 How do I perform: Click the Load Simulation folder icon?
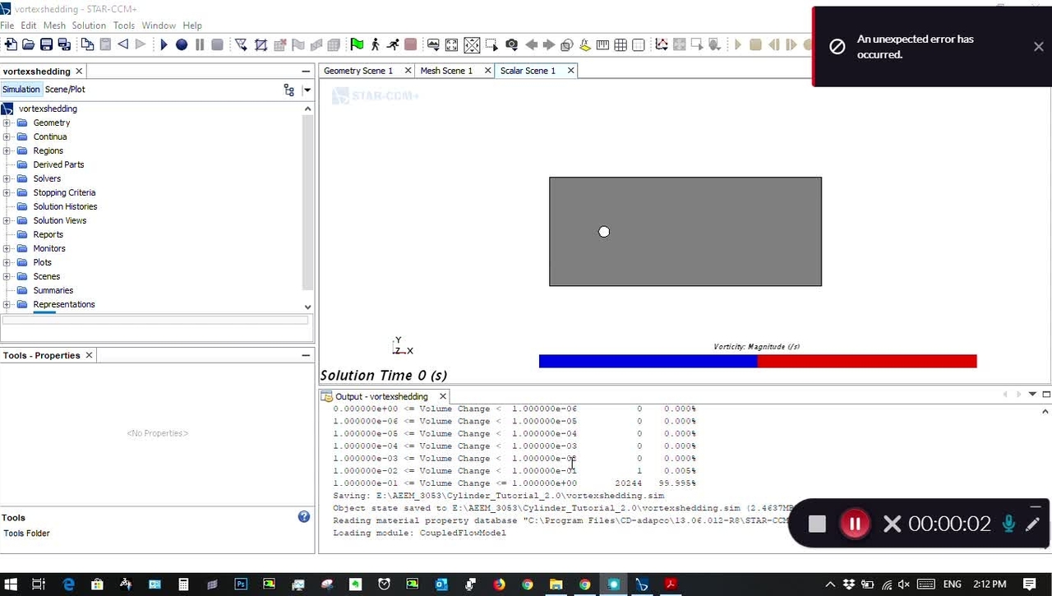(x=28, y=44)
